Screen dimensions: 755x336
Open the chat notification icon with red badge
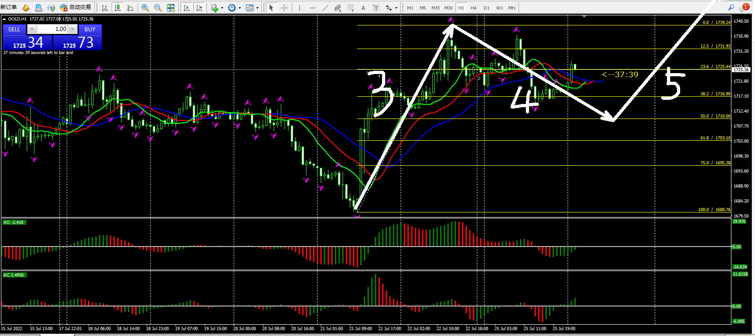click(x=744, y=8)
